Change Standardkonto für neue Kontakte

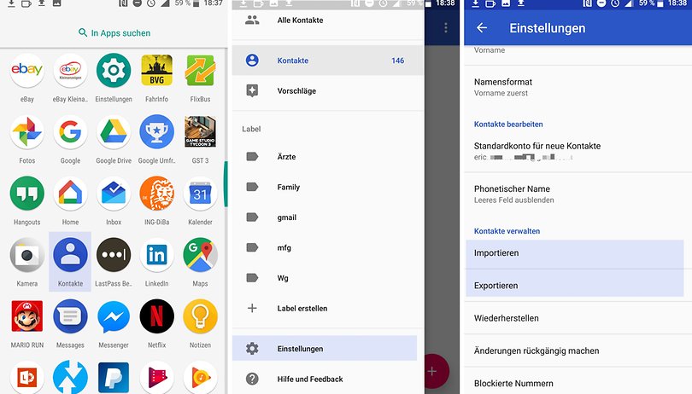point(578,151)
